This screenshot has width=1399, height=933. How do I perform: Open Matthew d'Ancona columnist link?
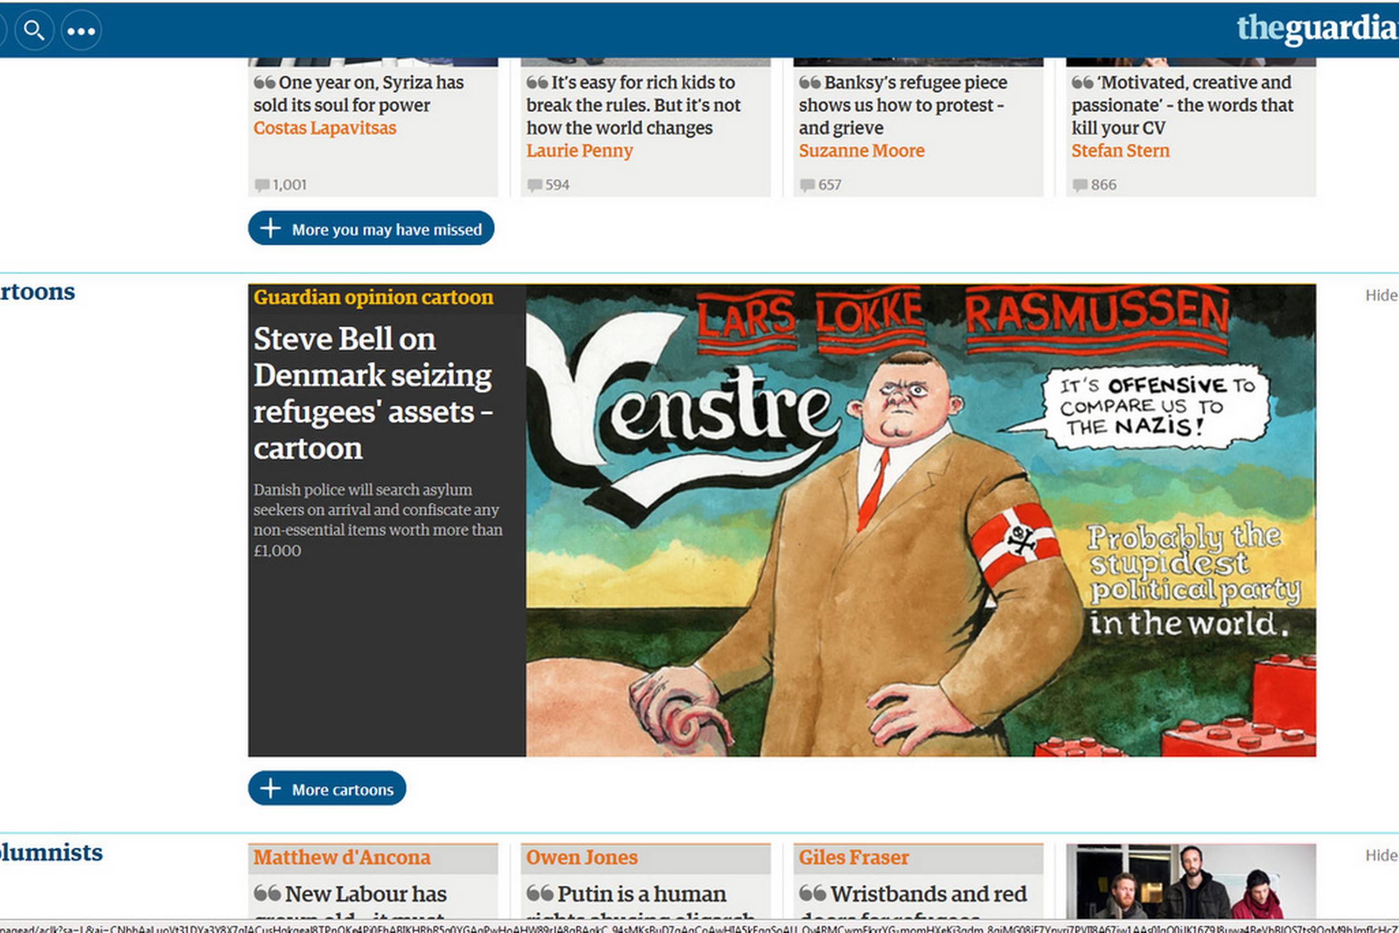click(x=342, y=858)
